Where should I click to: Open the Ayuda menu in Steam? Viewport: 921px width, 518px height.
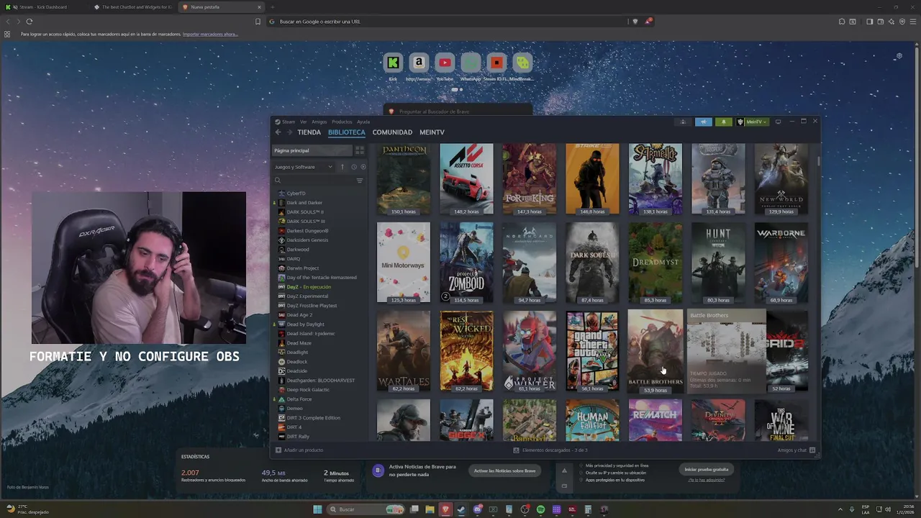pyautogui.click(x=363, y=122)
